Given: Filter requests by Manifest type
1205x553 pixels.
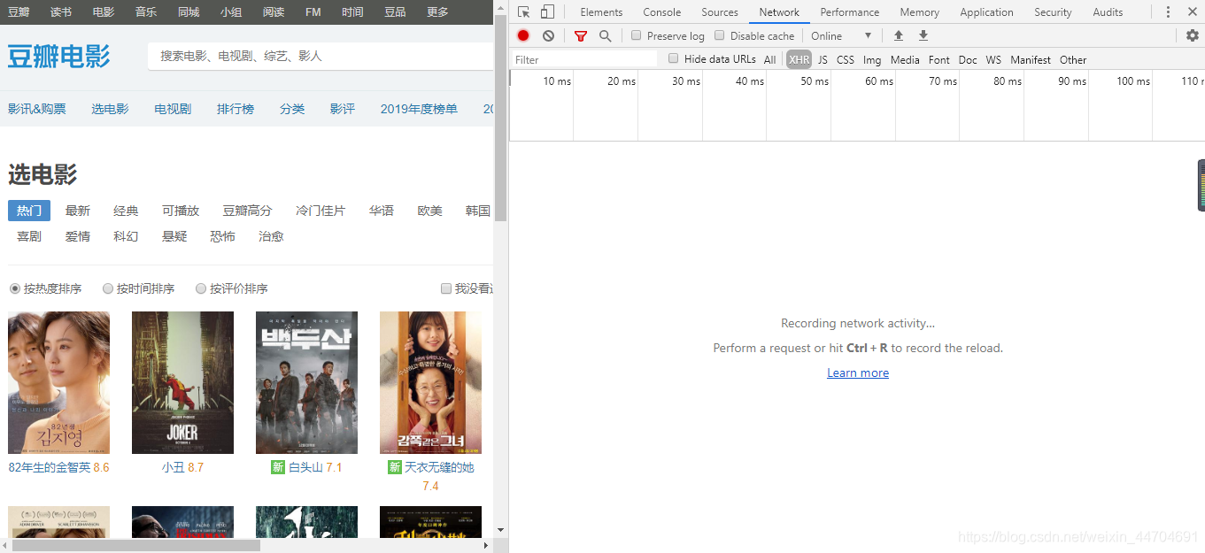Looking at the screenshot, I should [x=1031, y=59].
